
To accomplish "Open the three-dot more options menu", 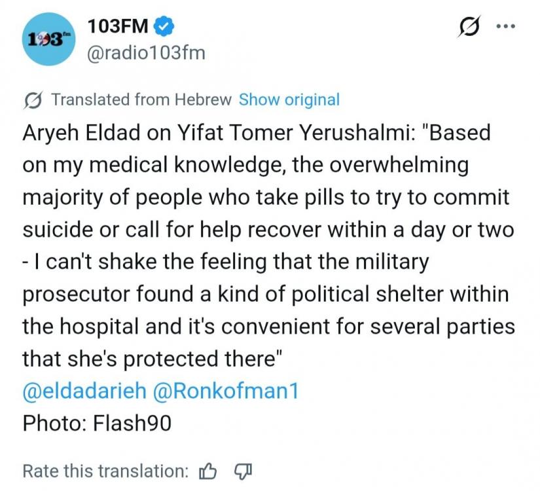I will pyautogui.click(x=506, y=27).
